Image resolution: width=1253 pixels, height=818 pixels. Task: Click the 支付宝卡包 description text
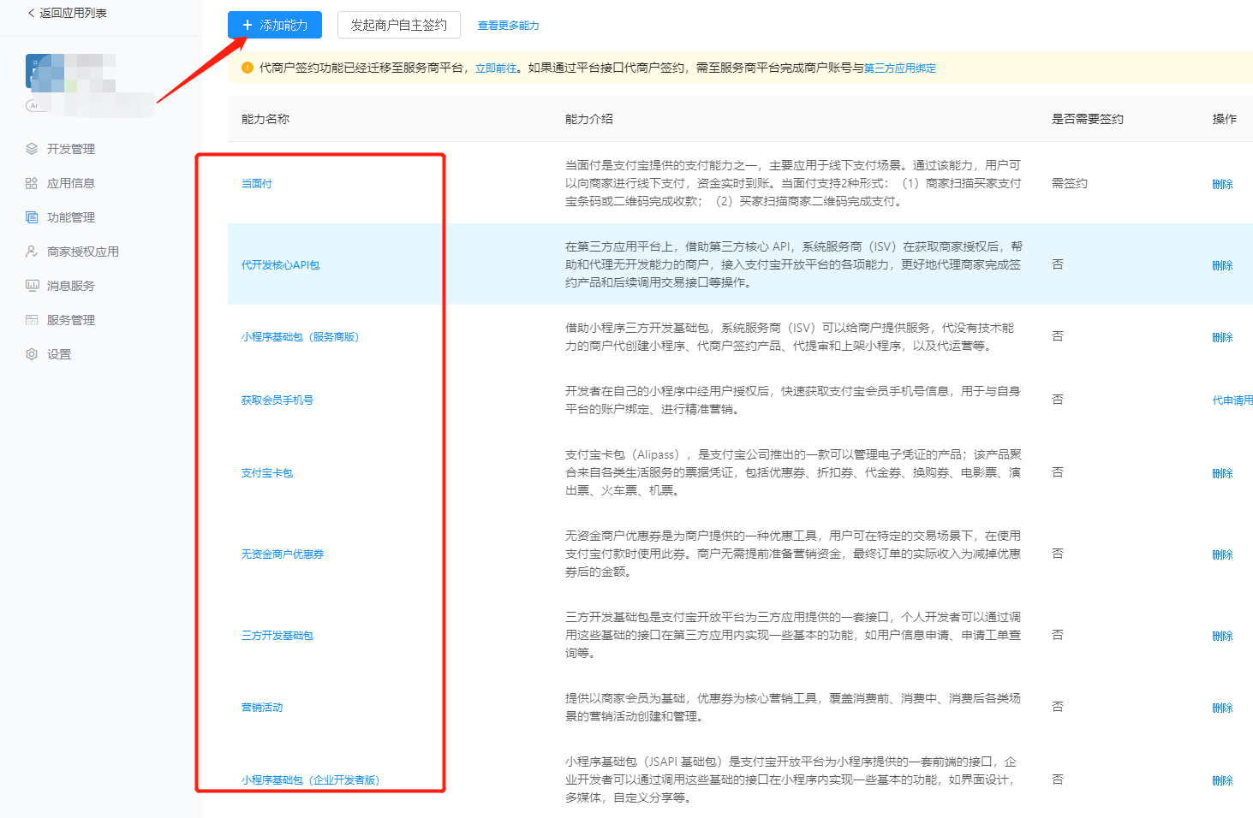(x=793, y=472)
